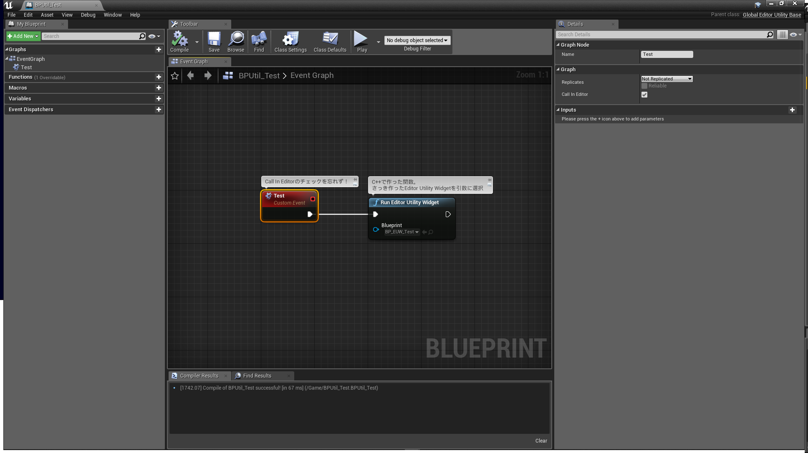Compile the blueprint with the Compile icon
Screen dimensions: 808x453
tap(179, 41)
